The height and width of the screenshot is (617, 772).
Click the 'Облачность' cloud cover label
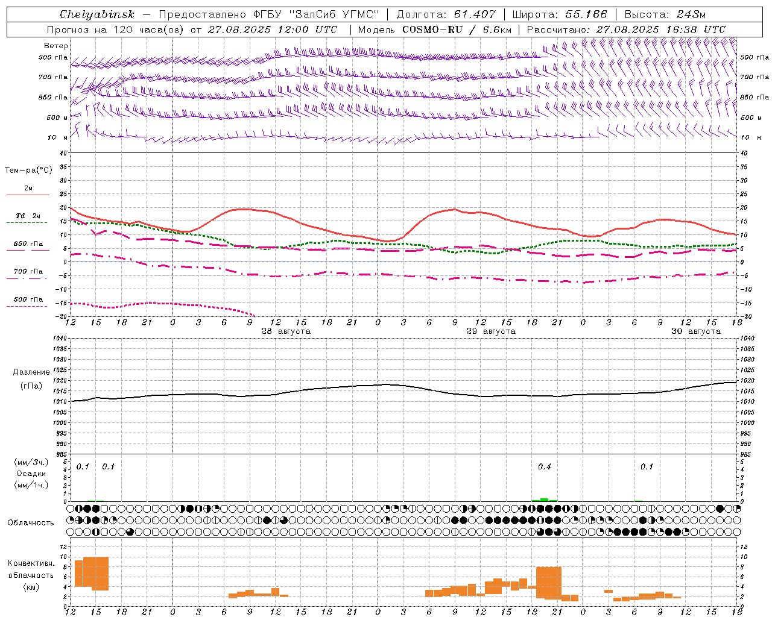[31, 523]
